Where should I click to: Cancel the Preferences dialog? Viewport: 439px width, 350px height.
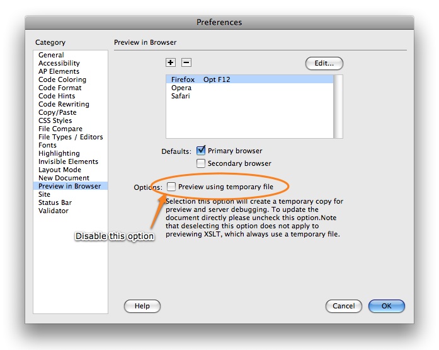coord(343,306)
